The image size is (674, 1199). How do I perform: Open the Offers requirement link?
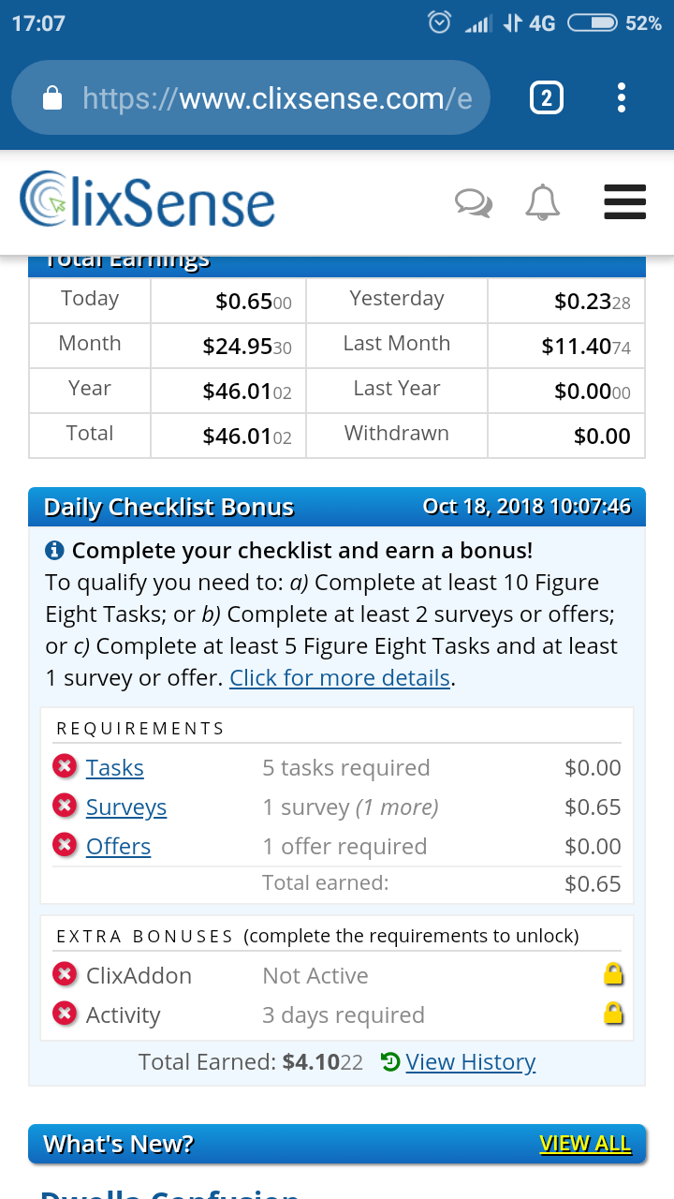(x=118, y=847)
